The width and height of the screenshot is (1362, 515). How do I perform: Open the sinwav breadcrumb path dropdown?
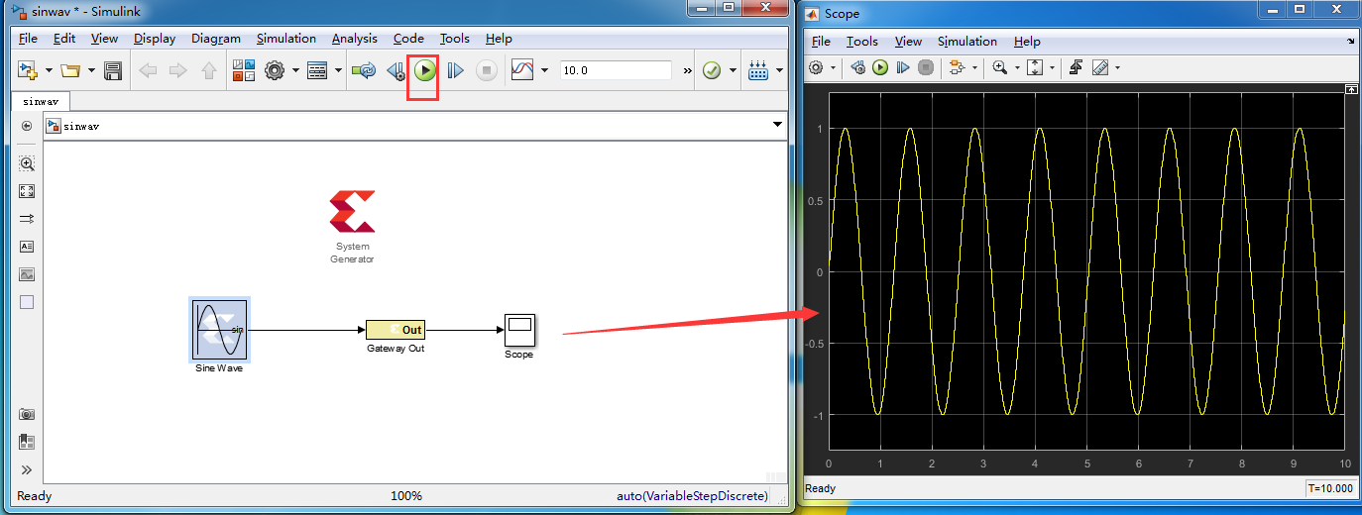(x=776, y=125)
